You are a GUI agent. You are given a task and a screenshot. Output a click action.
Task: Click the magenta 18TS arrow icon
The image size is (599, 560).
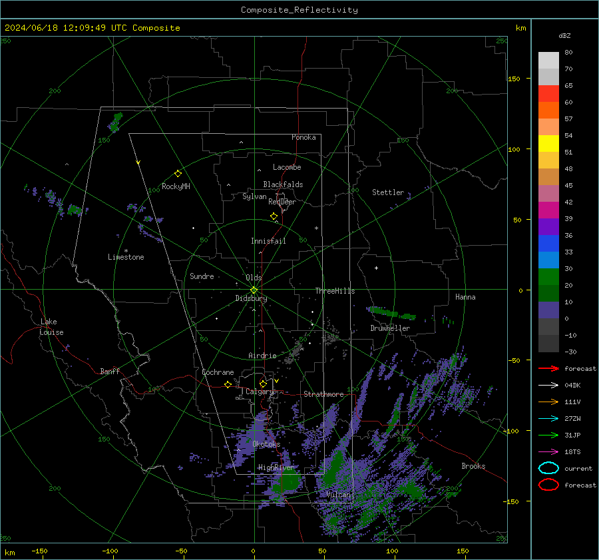548,452
